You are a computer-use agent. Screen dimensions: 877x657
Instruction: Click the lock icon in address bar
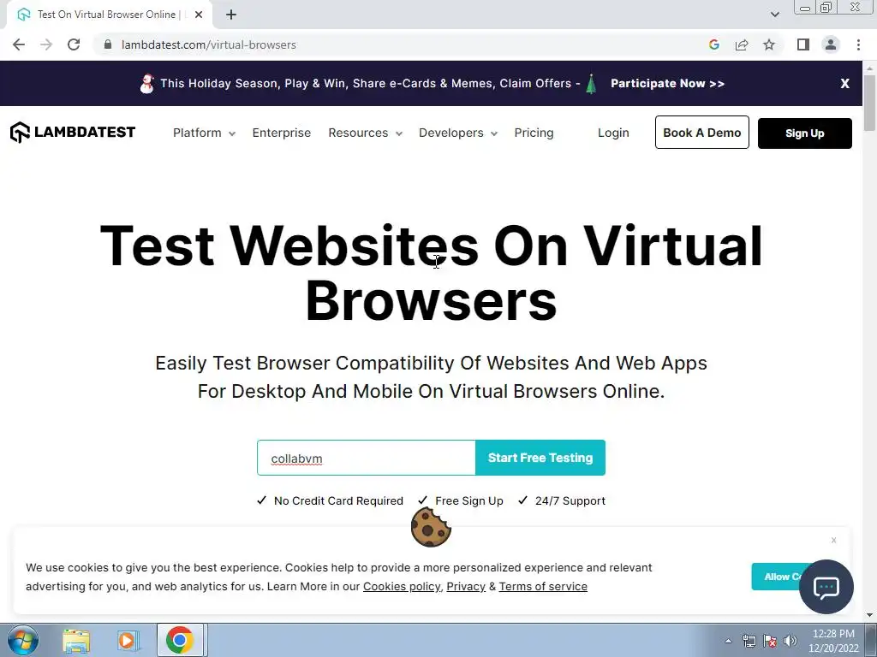tap(108, 44)
